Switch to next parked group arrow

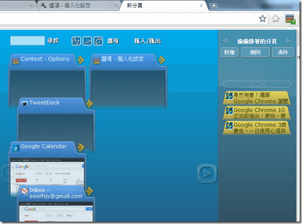coord(288,41)
